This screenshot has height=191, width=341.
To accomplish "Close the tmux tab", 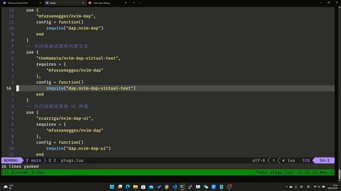I will pyautogui.click(x=83, y=3).
